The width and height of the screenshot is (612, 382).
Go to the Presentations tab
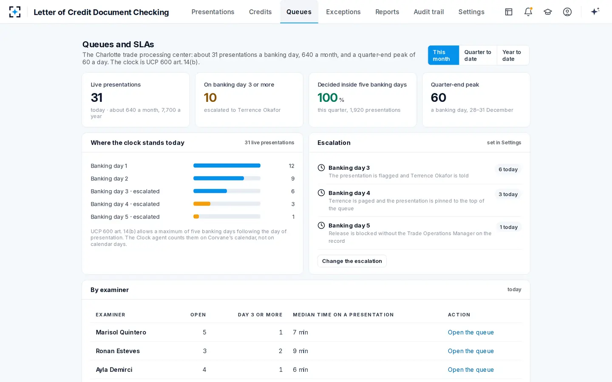[x=213, y=12]
